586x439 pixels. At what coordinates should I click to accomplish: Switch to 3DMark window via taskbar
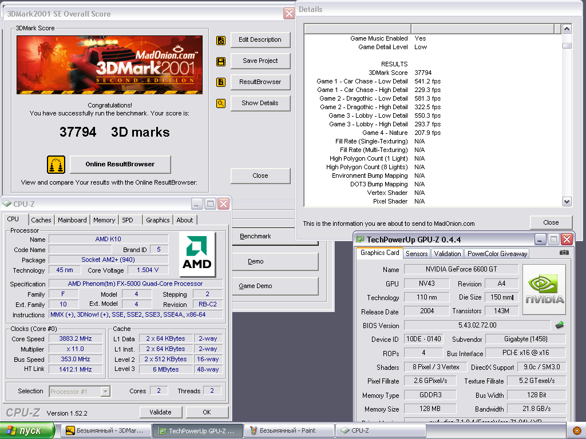coord(106,430)
